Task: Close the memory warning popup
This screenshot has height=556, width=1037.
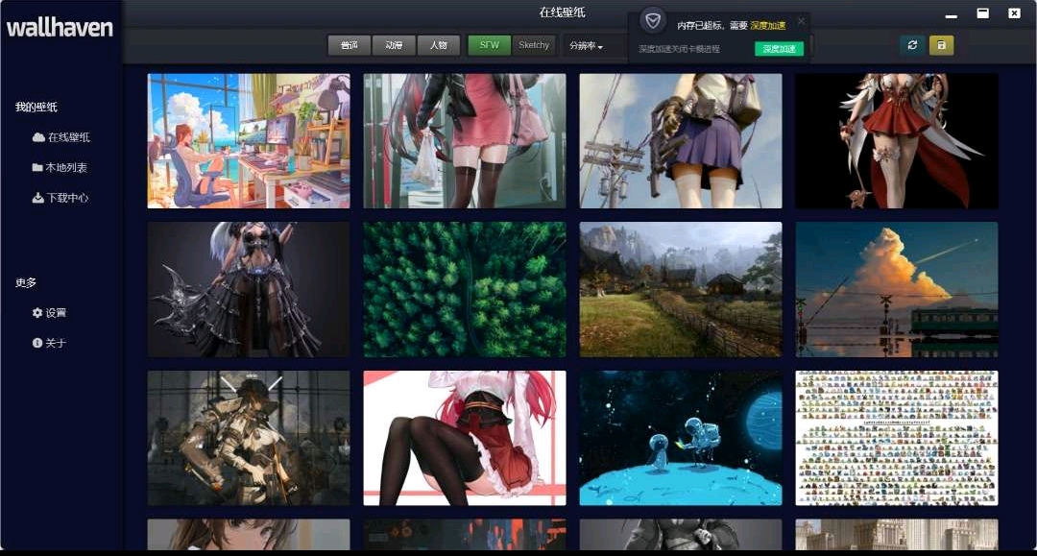Action: tap(802, 21)
